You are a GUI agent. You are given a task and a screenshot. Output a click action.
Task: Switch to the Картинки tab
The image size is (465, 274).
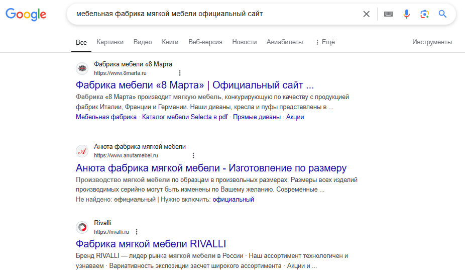(x=110, y=42)
